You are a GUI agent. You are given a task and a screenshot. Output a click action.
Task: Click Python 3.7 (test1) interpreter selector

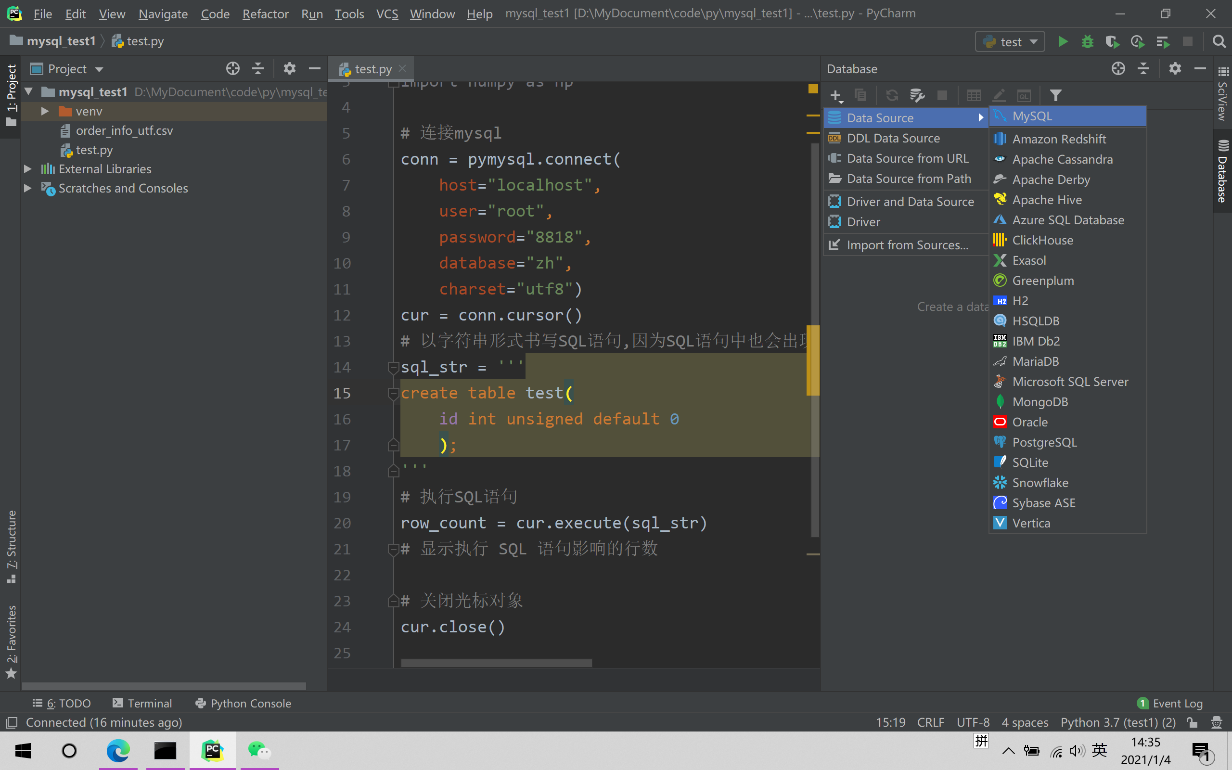(x=1118, y=723)
